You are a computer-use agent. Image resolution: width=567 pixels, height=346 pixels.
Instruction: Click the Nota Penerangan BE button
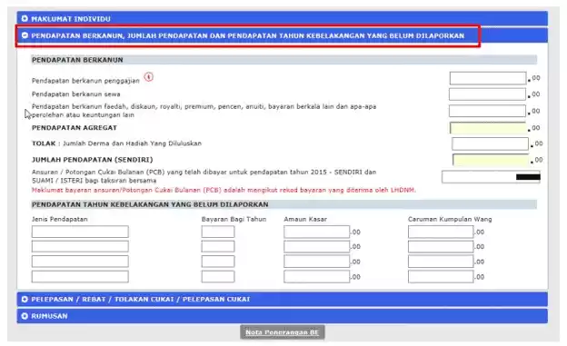[282, 331]
